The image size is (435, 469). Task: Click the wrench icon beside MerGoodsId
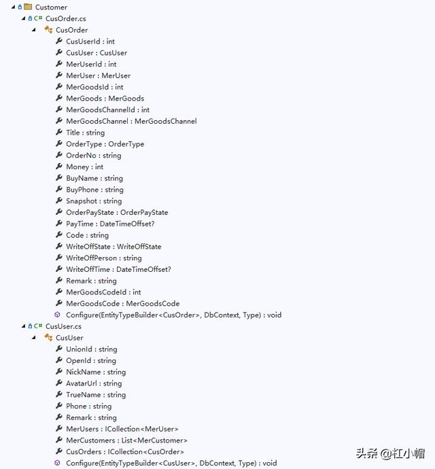pyautogui.click(x=59, y=86)
